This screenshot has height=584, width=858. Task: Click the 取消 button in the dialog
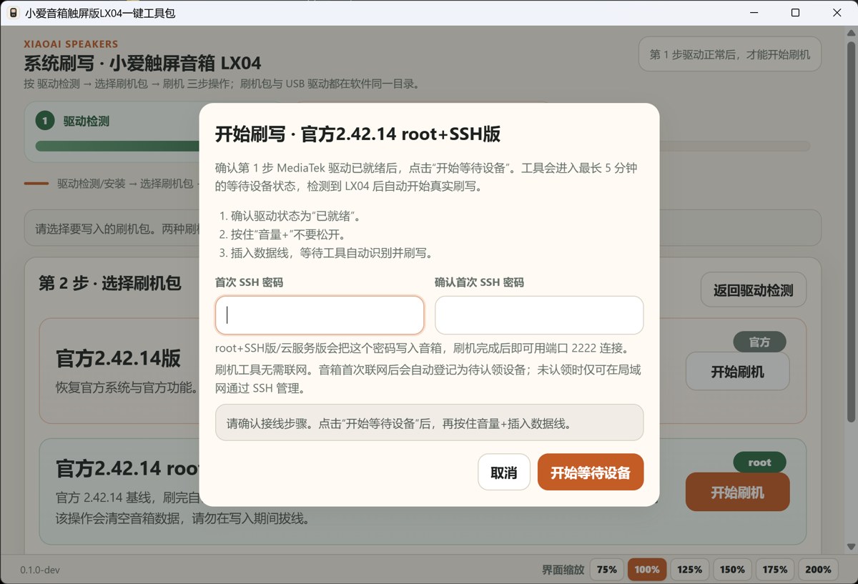click(x=504, y=472)
